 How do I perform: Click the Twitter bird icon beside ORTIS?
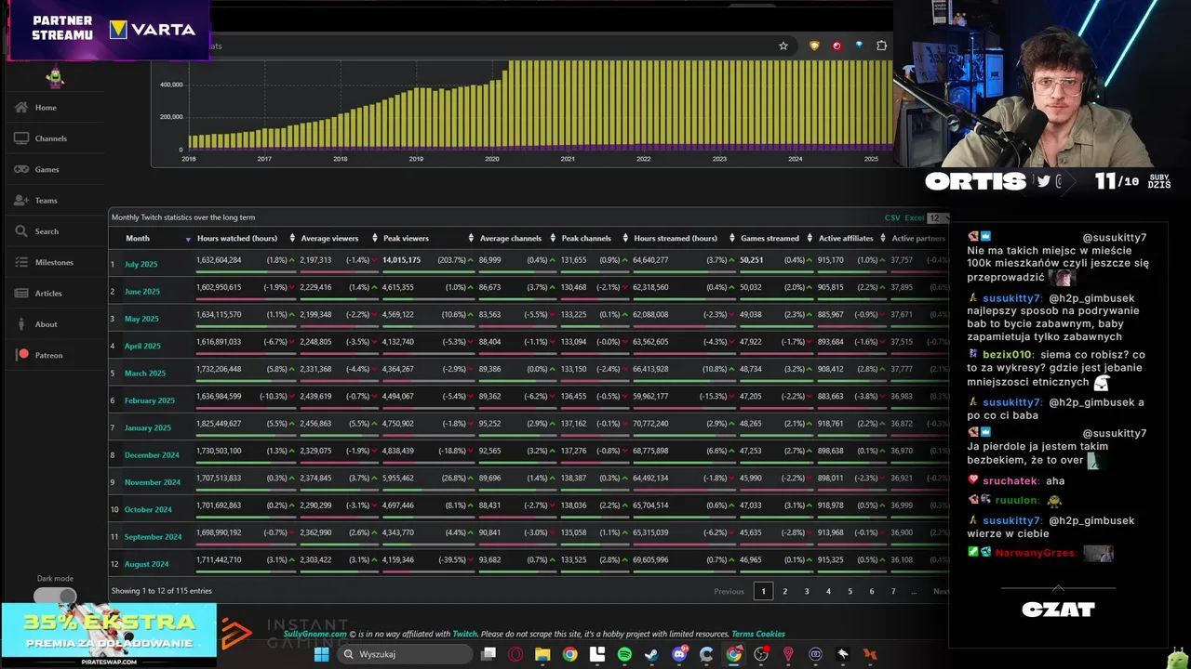coord(1043,181)
